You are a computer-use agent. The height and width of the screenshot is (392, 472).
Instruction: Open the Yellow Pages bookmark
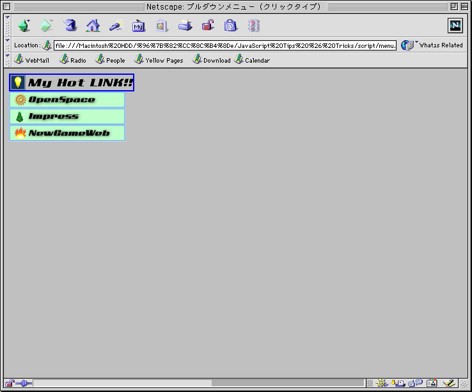tap(159, 60)
